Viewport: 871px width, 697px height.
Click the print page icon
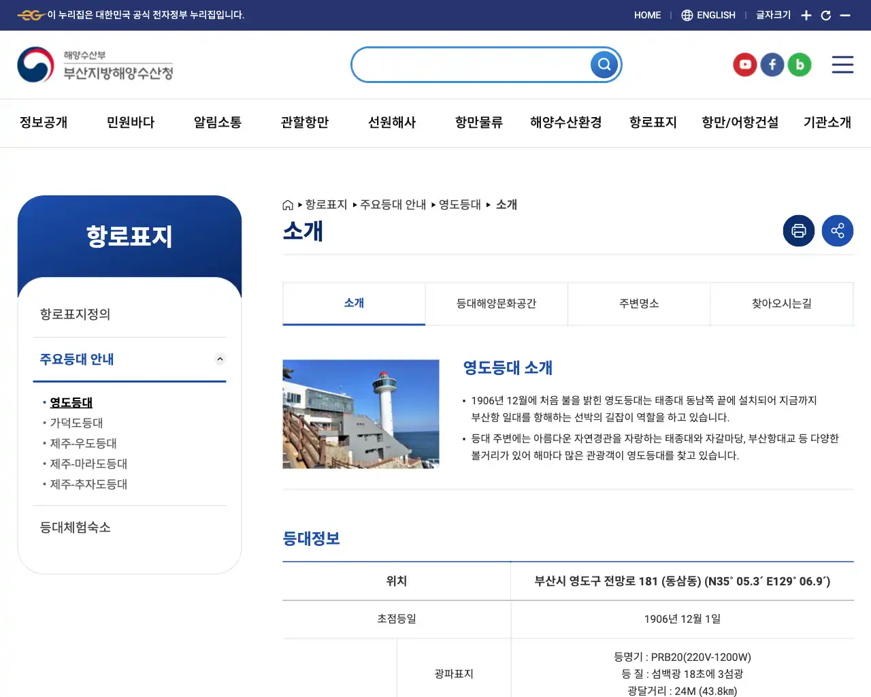click(799, 231)
